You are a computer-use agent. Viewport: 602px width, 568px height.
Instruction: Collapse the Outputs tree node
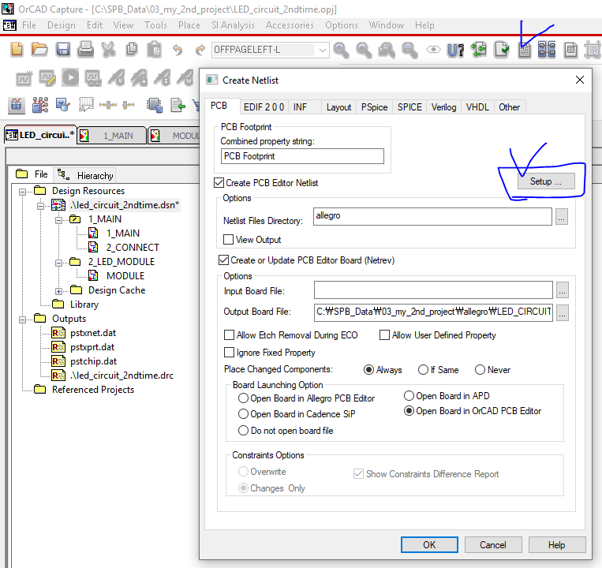point(23,319)
